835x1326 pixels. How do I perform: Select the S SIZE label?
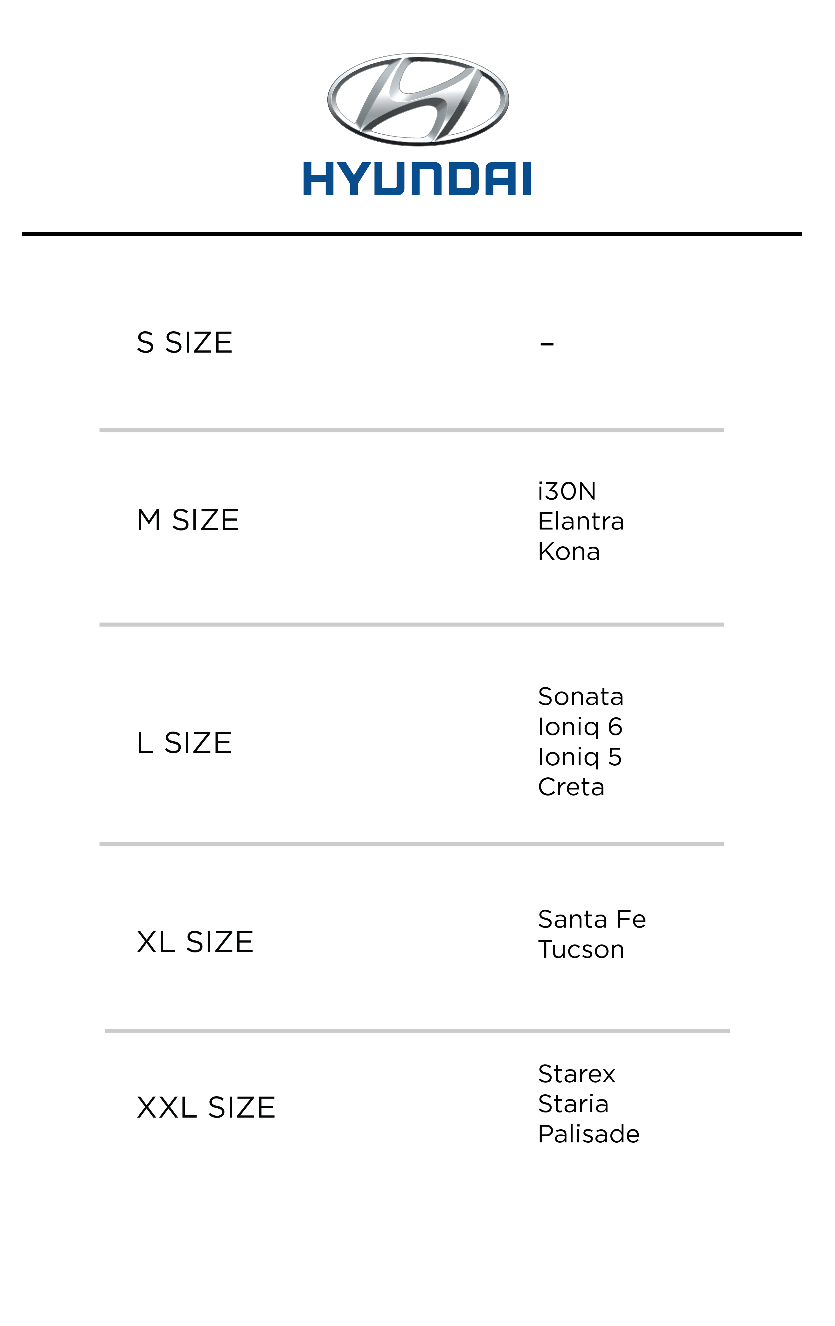tap(184, 342)
